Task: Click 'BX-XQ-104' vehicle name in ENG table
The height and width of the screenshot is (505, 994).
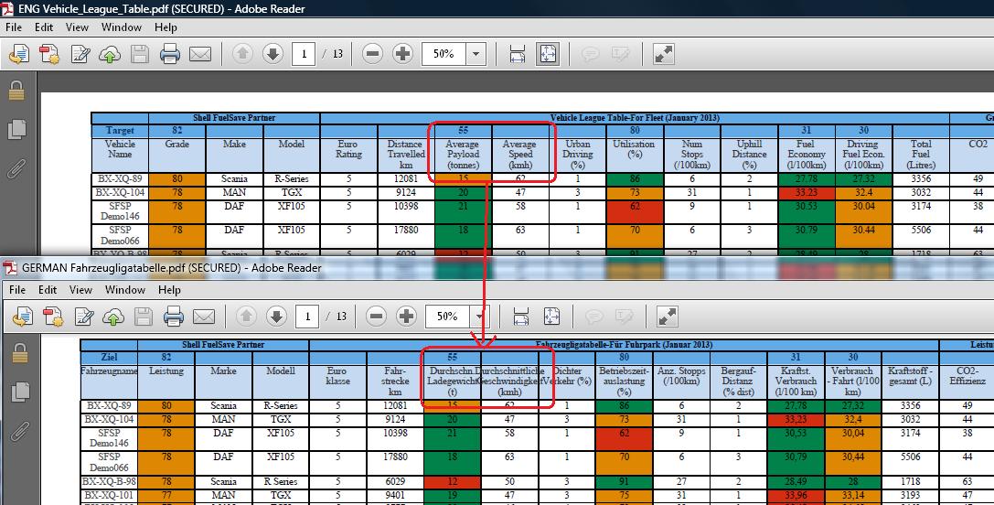Action: [x=120, y=192]
